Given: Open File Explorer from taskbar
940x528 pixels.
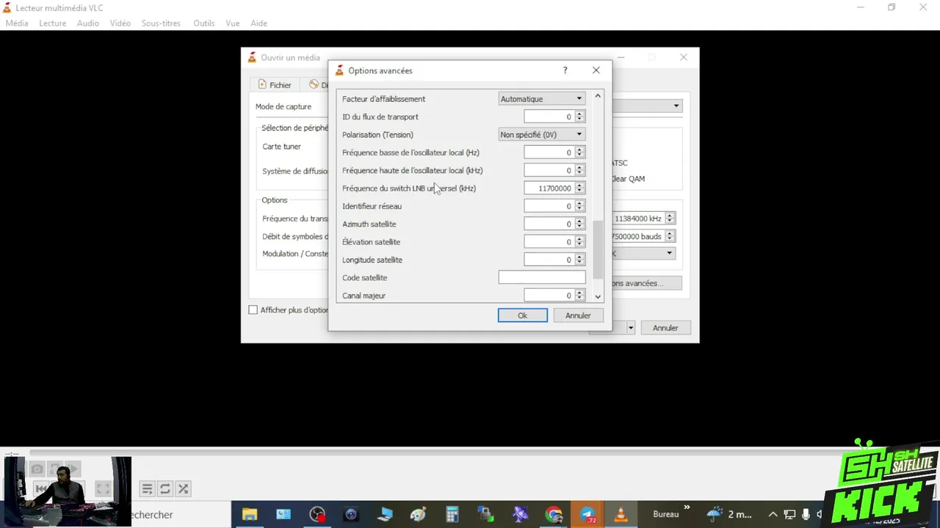Looking at the screenshot, I should tap(250, 515).
